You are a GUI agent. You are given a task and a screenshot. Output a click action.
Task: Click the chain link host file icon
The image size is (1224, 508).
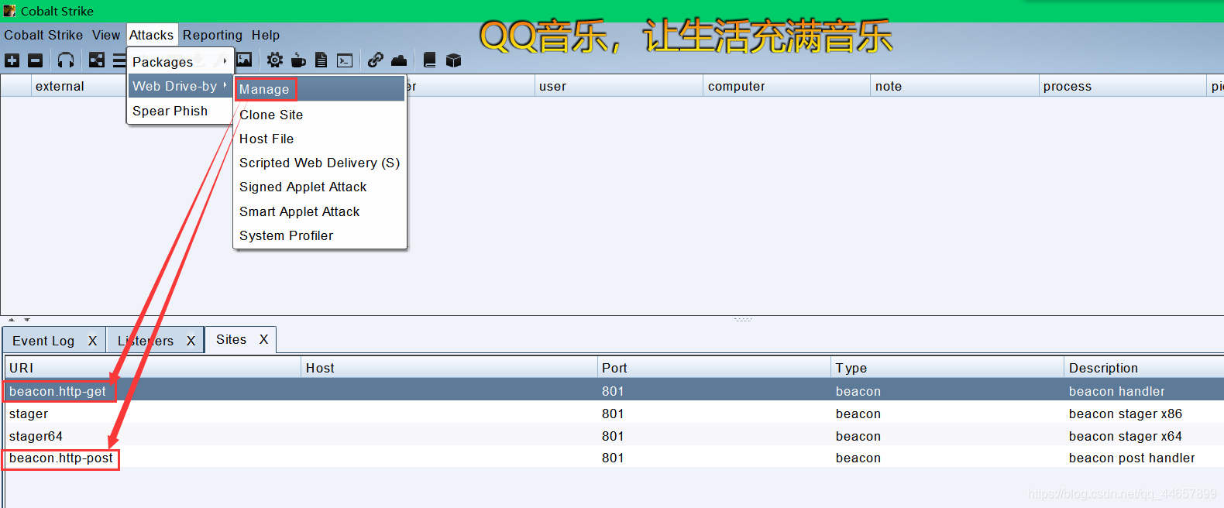click(376, 60)
